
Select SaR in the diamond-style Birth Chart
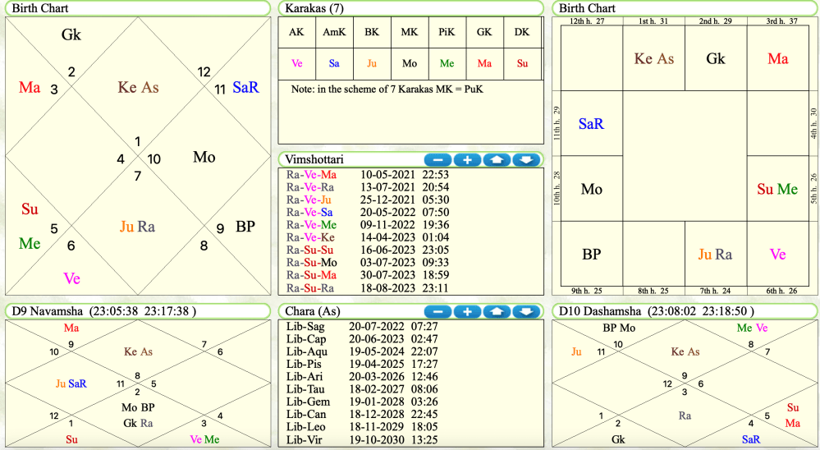click(x=245, y=87)
